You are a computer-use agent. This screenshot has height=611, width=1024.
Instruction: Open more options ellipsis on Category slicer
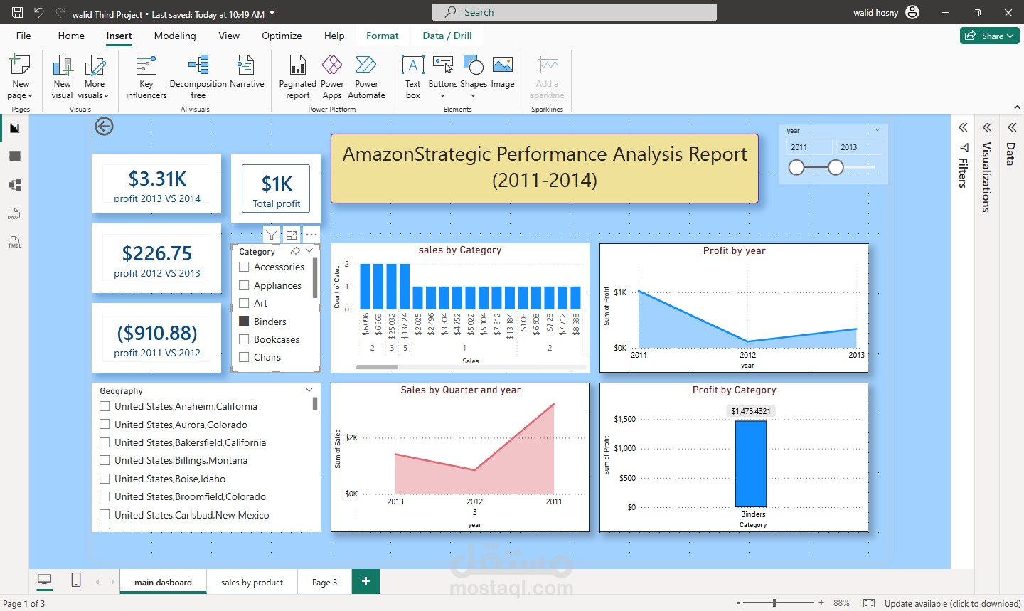pyautogui.click(x=311, y=235)
